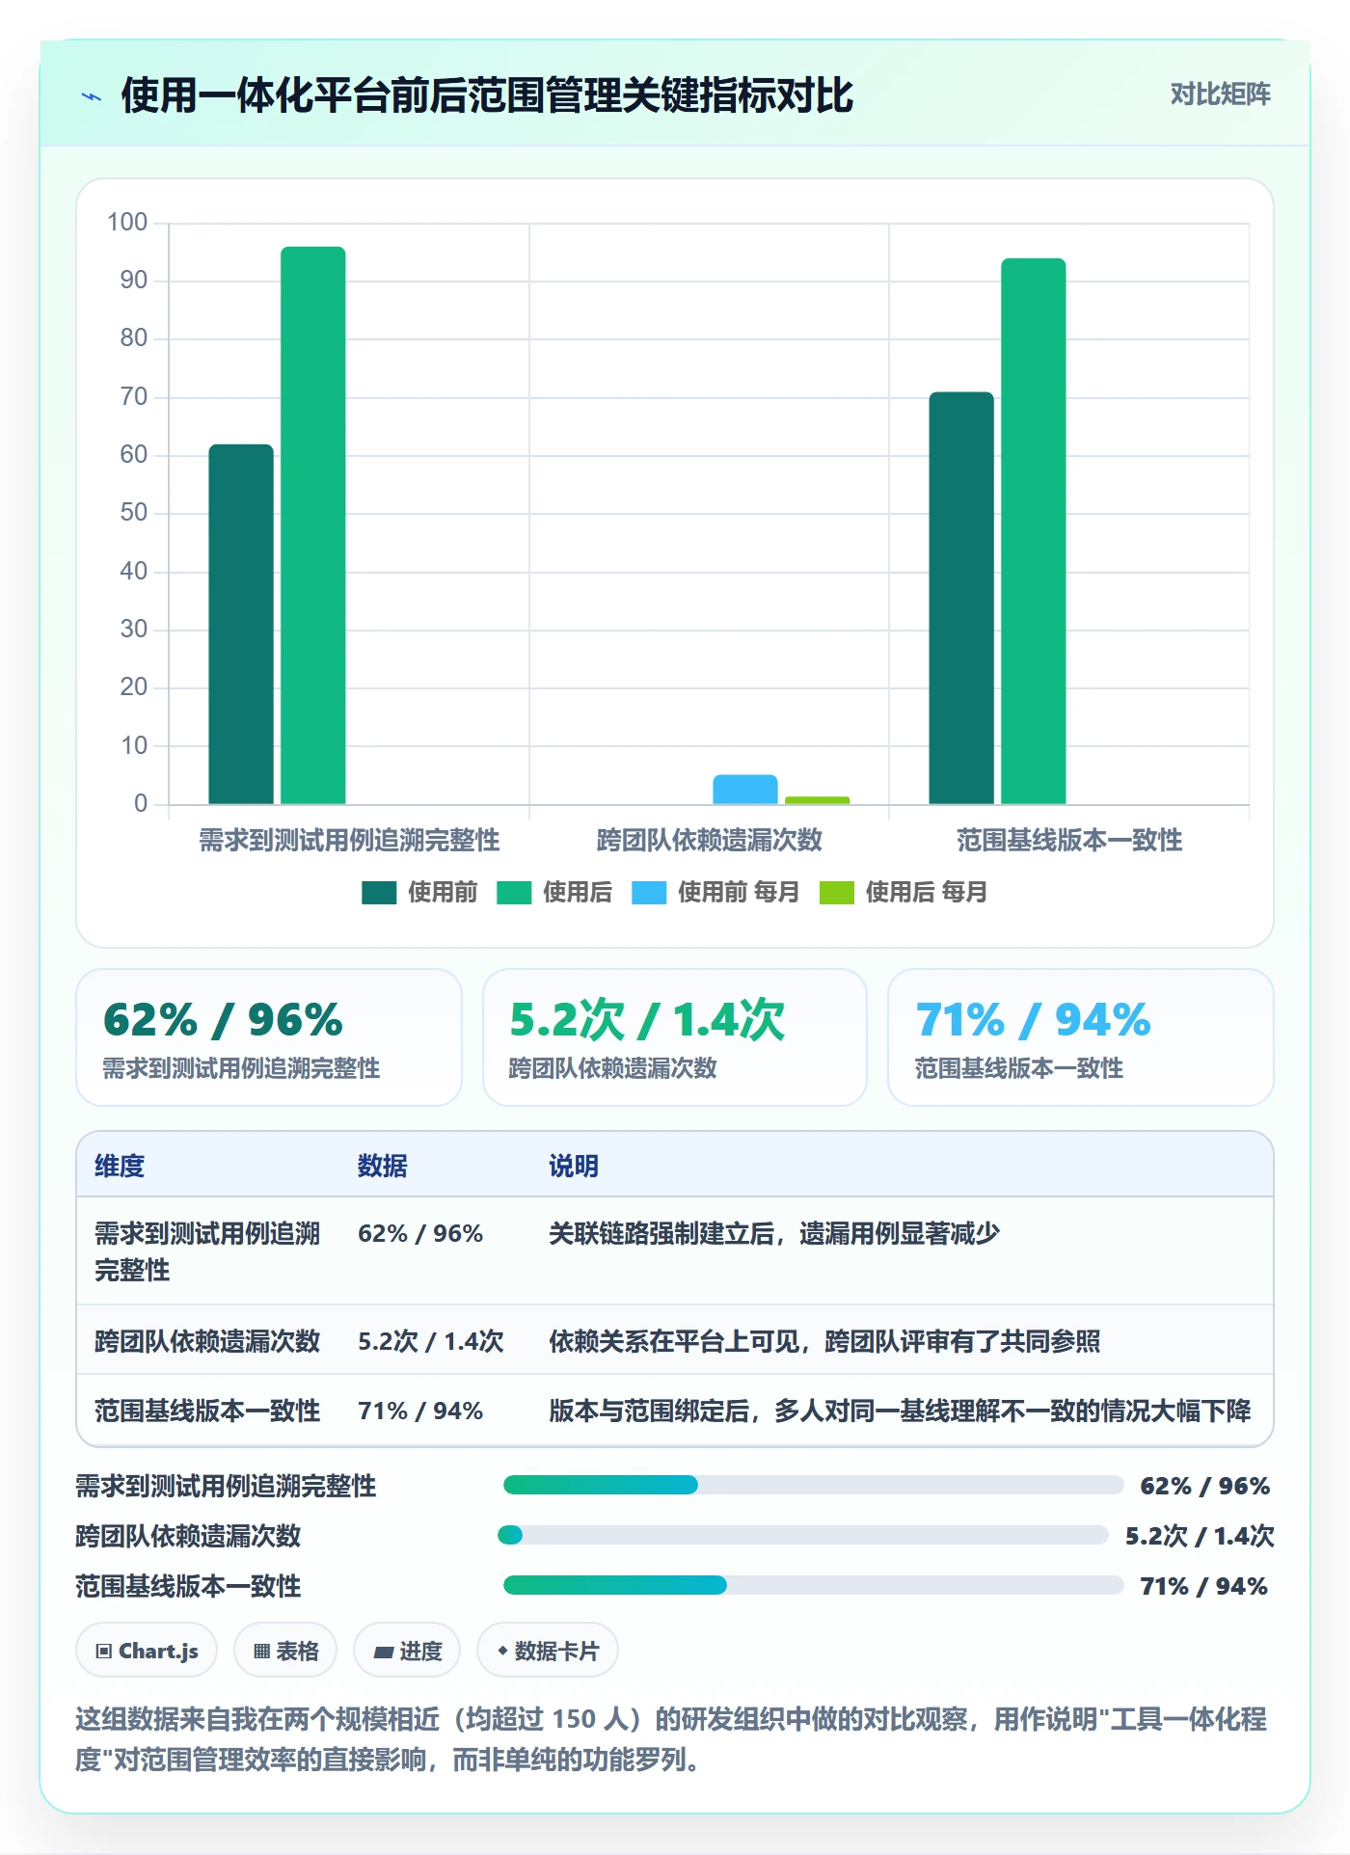Click the blue 5.2 bar in the chart
Image resolution: width=1350 pixels, height=1855 pixels.
(x=745, y=790)
